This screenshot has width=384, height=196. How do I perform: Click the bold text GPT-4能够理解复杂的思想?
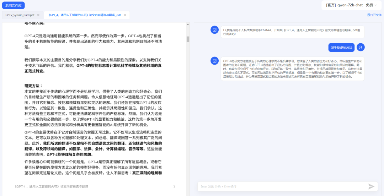[70, 155]
